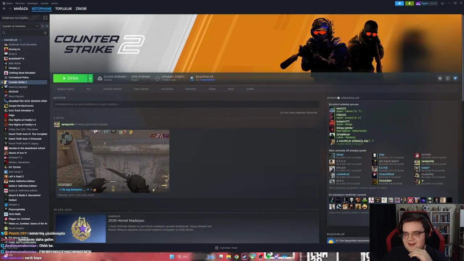
Task: Click the service medal news thumbnail
Action: [81, 229]
